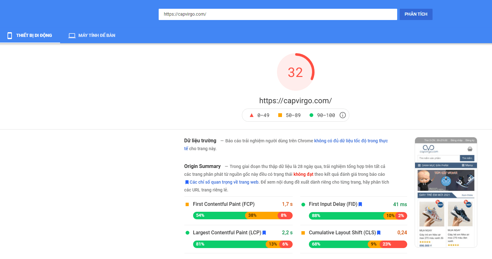Click the CLS distribution bar's red 23% segment

393,244
